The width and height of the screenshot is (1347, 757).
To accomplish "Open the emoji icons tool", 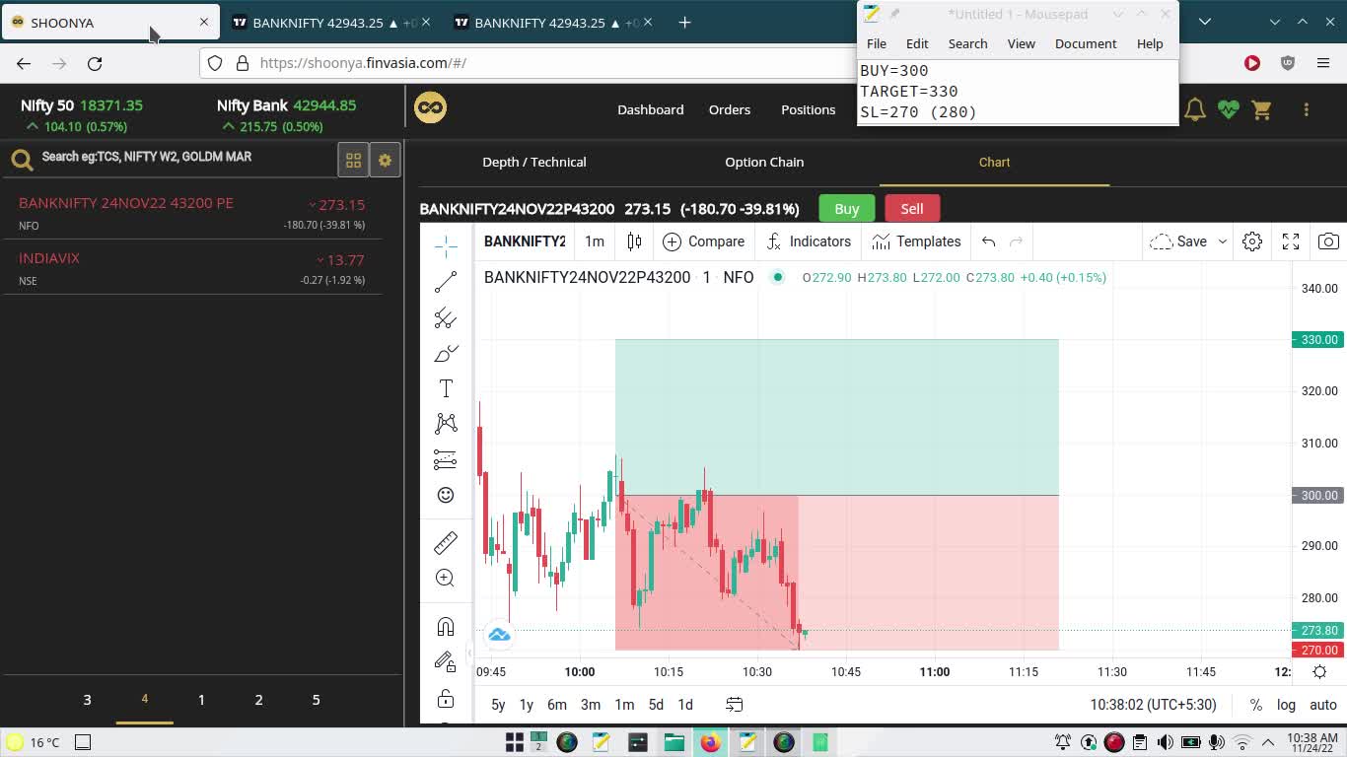I will (446, 495).
